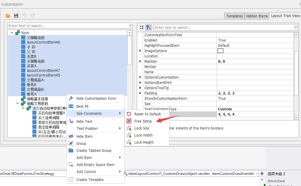The height and width of the screenshot is (186, 301).
Task: Open a layout file using the folder icon
Action: click(8, 16)
